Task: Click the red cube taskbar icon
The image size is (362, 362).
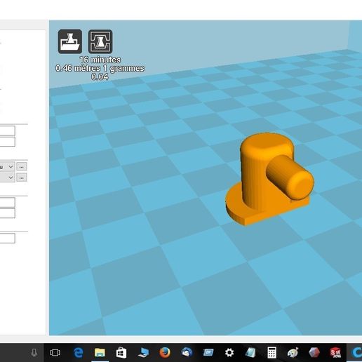Action: point(314,353)
